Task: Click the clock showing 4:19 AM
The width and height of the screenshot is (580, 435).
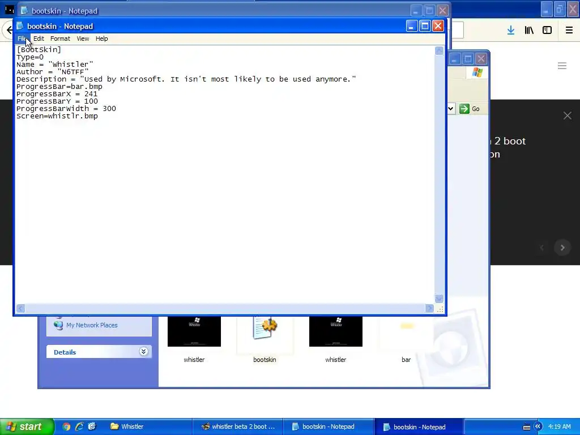Action: click(x=560, y=427)
